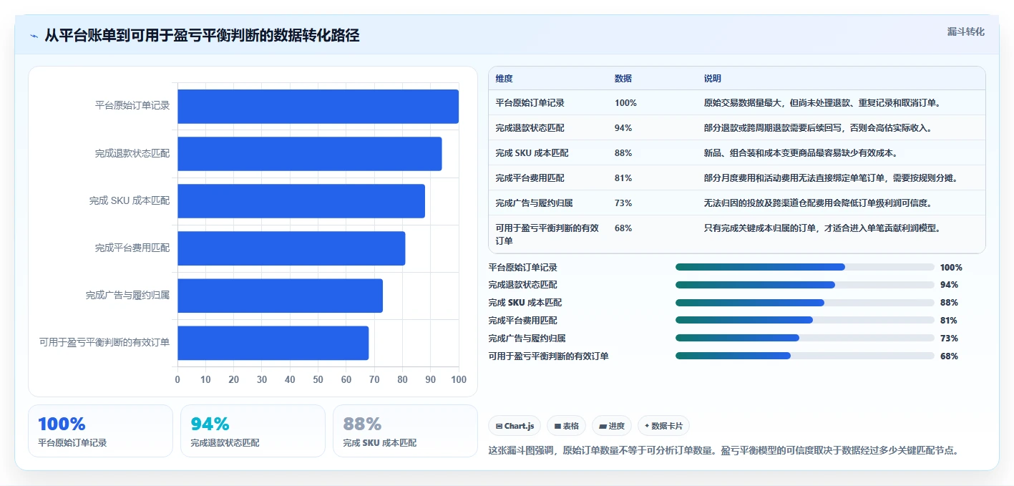Open the 88% 完成 SKU 成本匹配 data card
Viewport: 1014px width, 486px height.
pos(405,431)
